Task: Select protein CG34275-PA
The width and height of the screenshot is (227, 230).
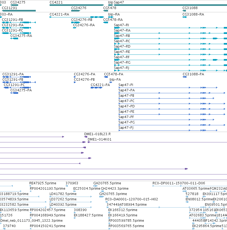Action: (x=21, y=90)
